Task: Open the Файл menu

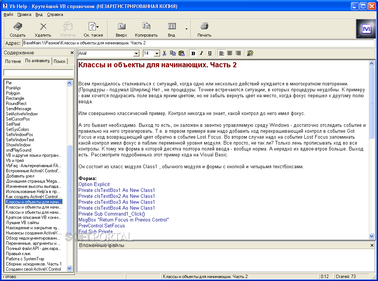Action: pos(9,14)
